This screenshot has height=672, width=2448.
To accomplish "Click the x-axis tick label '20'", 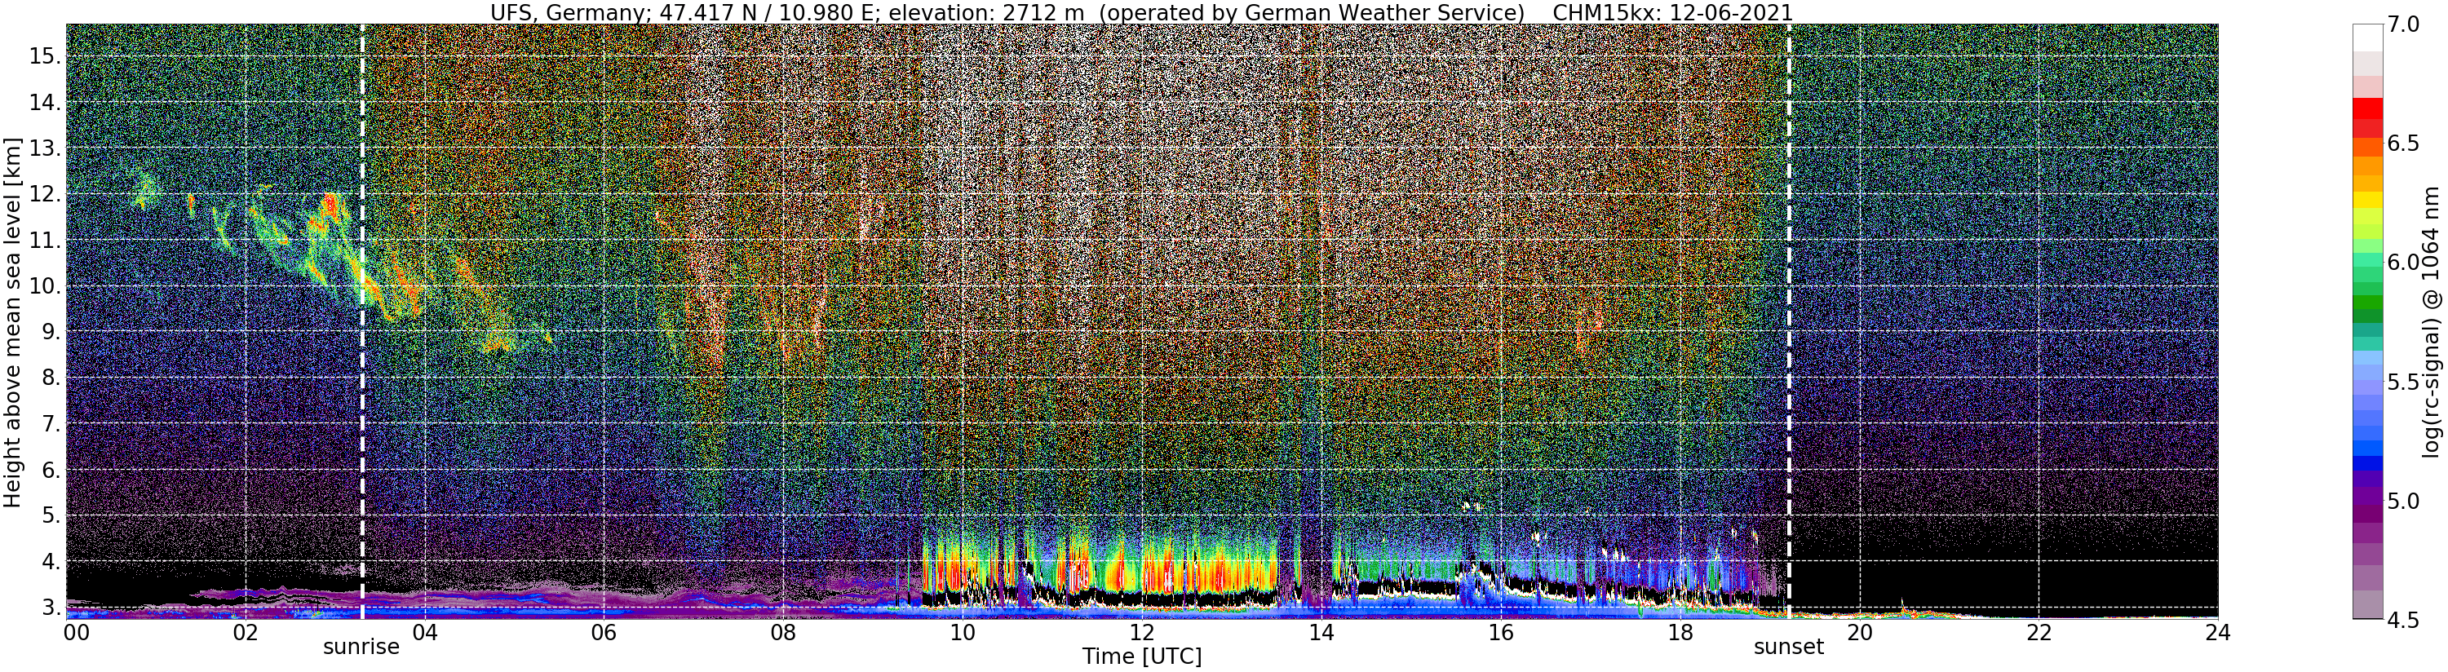I will 1859,633.
